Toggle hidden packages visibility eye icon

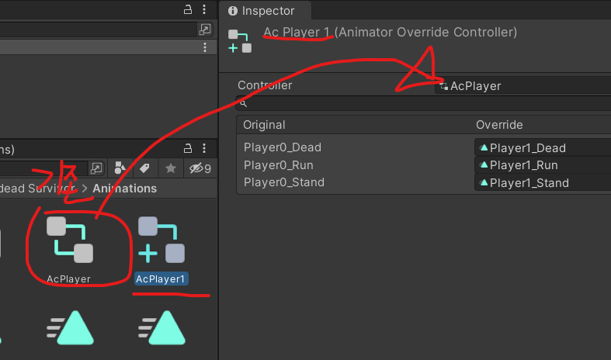pyautogui.click(x=199, y=168)
